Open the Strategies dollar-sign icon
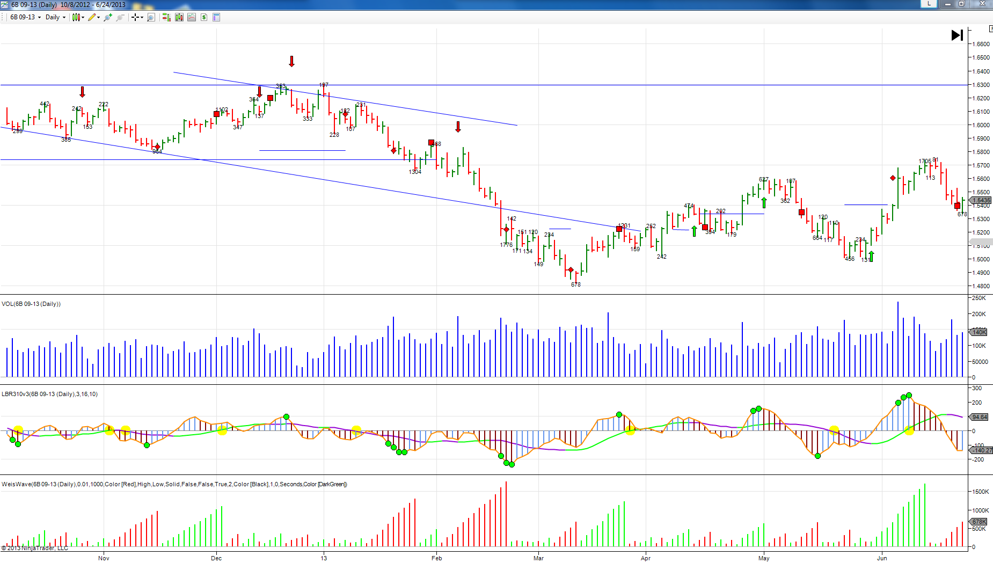 [x=204, y=17]
